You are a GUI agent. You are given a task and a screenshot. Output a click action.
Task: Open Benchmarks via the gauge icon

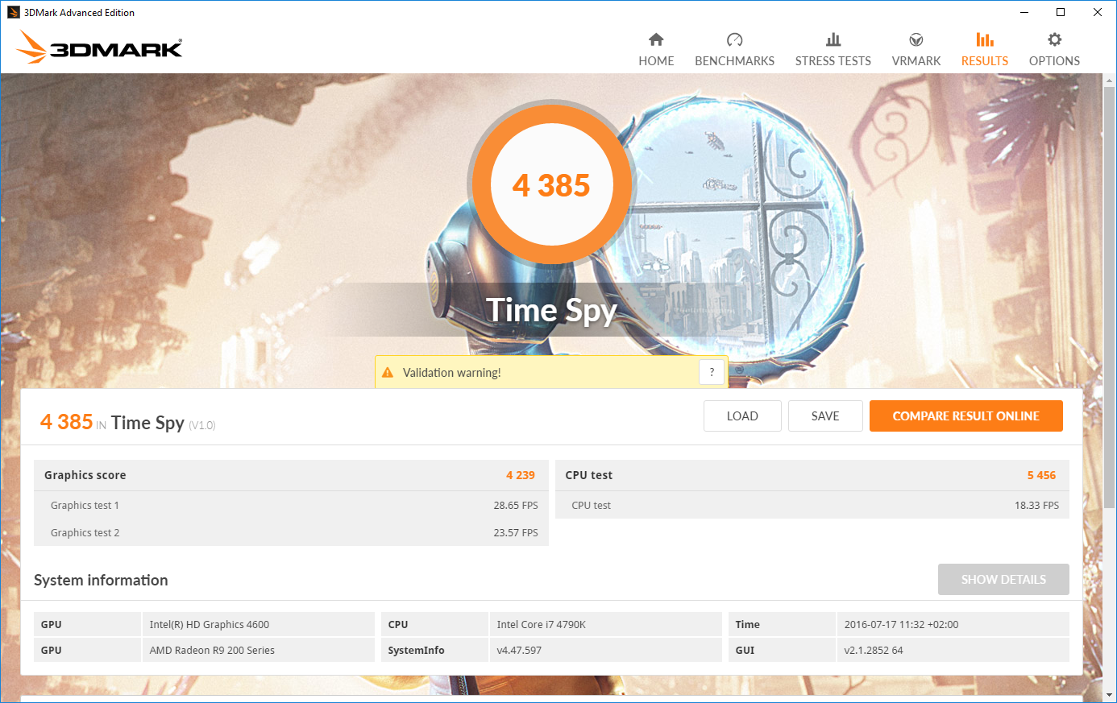(734, 39)
